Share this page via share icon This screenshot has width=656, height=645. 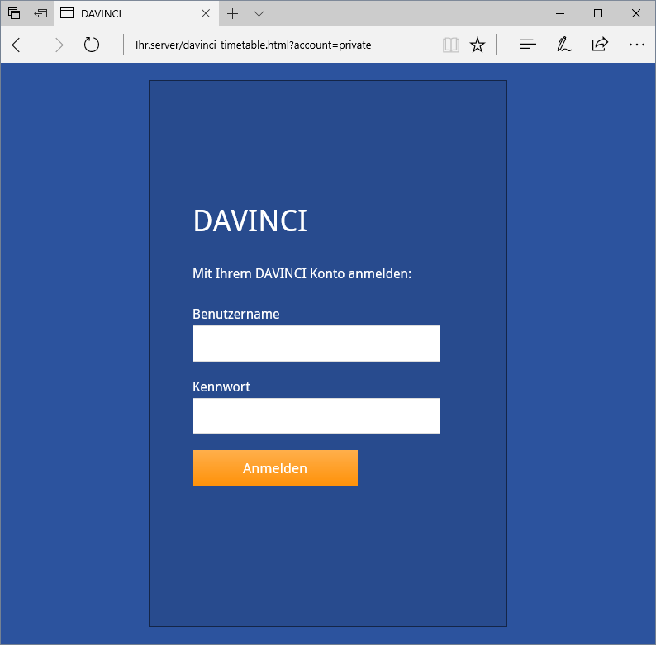tap(600, 45)
